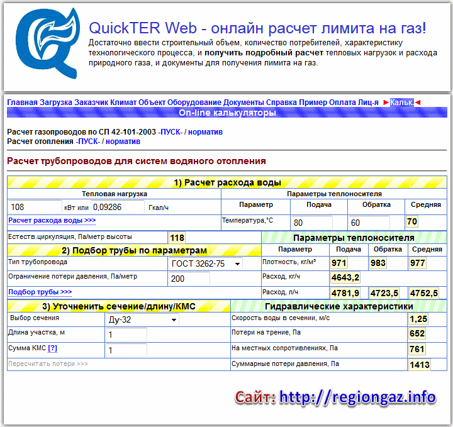The width and height of the screenshot is (453, 427).
Task: Open the regiongaz.info site link
Action: [x=357, y=397]
